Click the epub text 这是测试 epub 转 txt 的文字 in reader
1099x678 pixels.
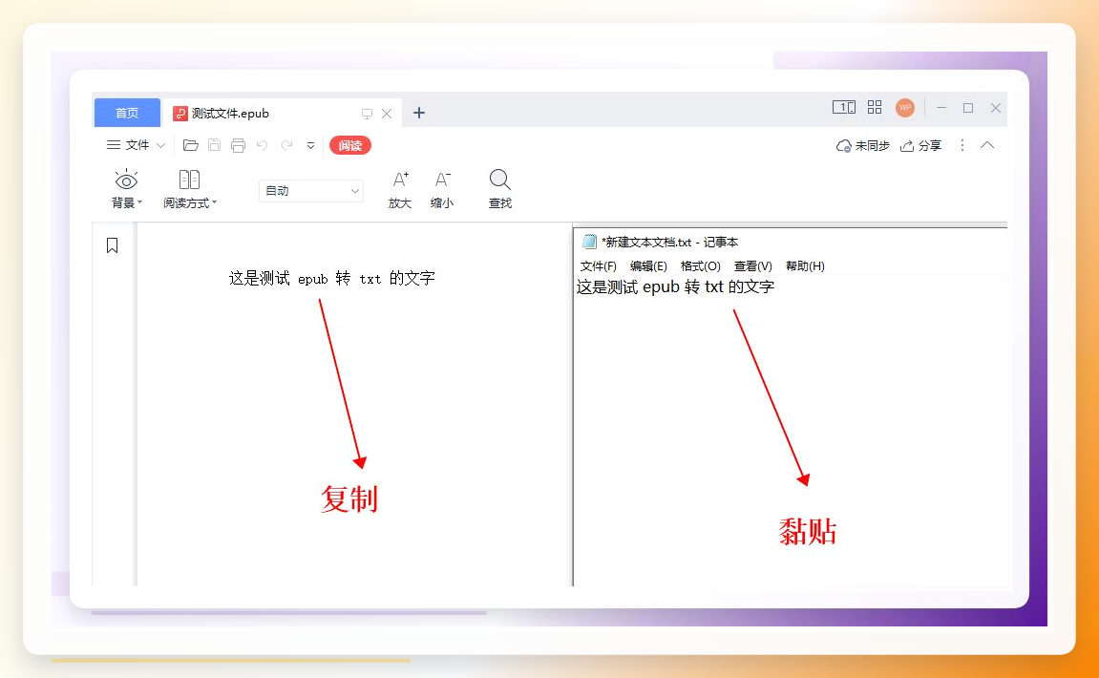click(x=332, y=278)
